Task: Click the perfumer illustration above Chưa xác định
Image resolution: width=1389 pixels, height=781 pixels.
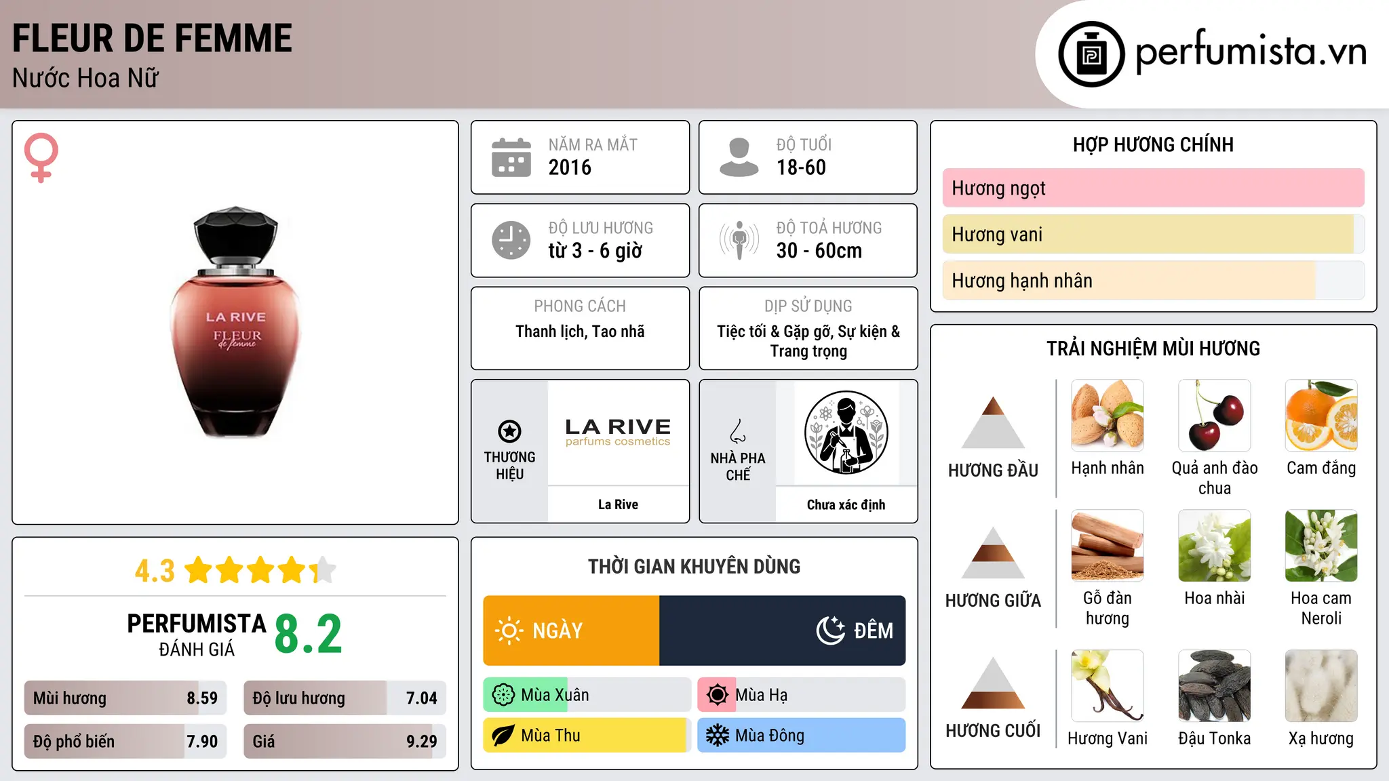Action: tap(846, 433)
